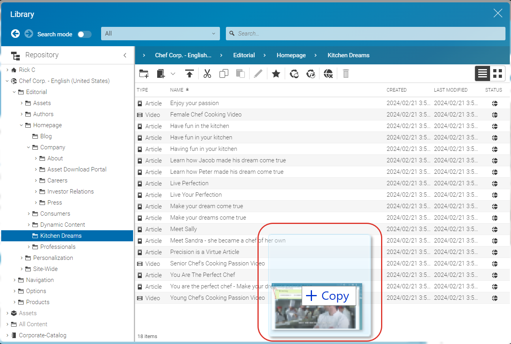The image size is (511, 344).
Task: Click the withdraw publication globe icon
Action: [328, 74]
